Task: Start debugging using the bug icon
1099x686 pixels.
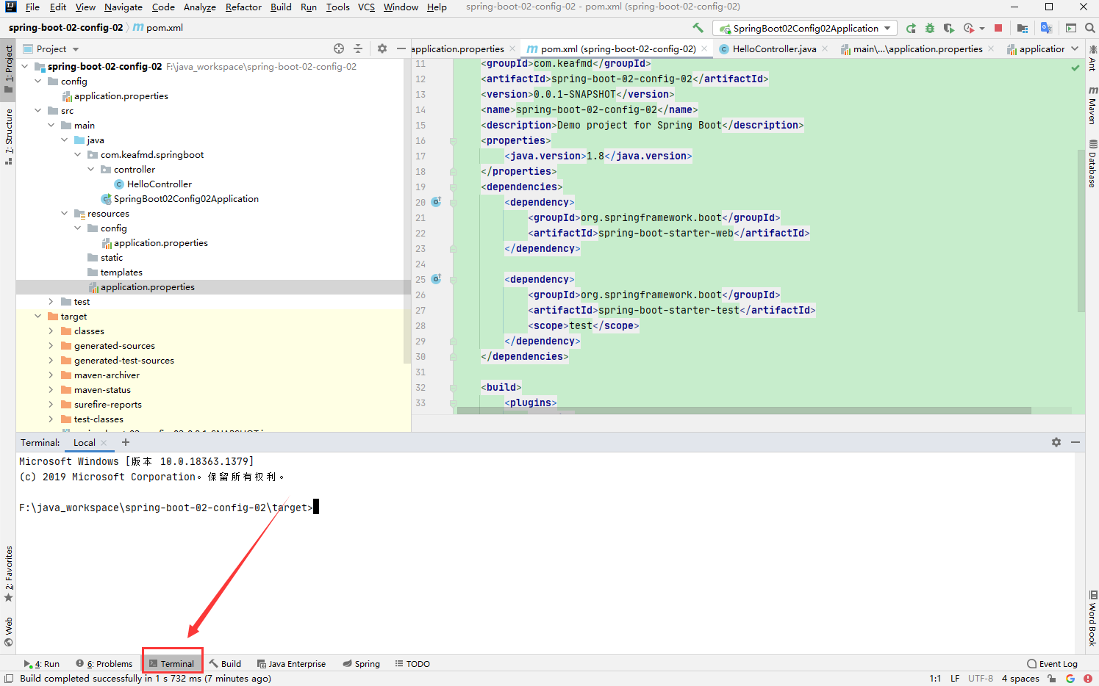Action: [929, 27]
